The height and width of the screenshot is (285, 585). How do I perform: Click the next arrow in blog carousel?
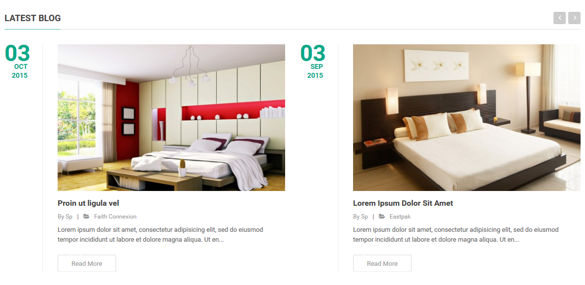tap(575, 18)
